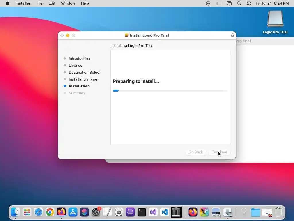
Task: Open Visual Studio (purple) in the dock
Action: point(153,212)
